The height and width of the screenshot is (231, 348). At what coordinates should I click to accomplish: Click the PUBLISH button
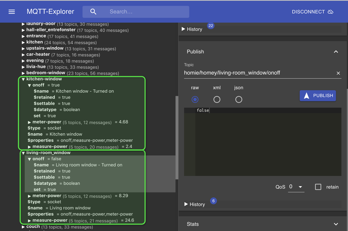click(x=318, y=96)
